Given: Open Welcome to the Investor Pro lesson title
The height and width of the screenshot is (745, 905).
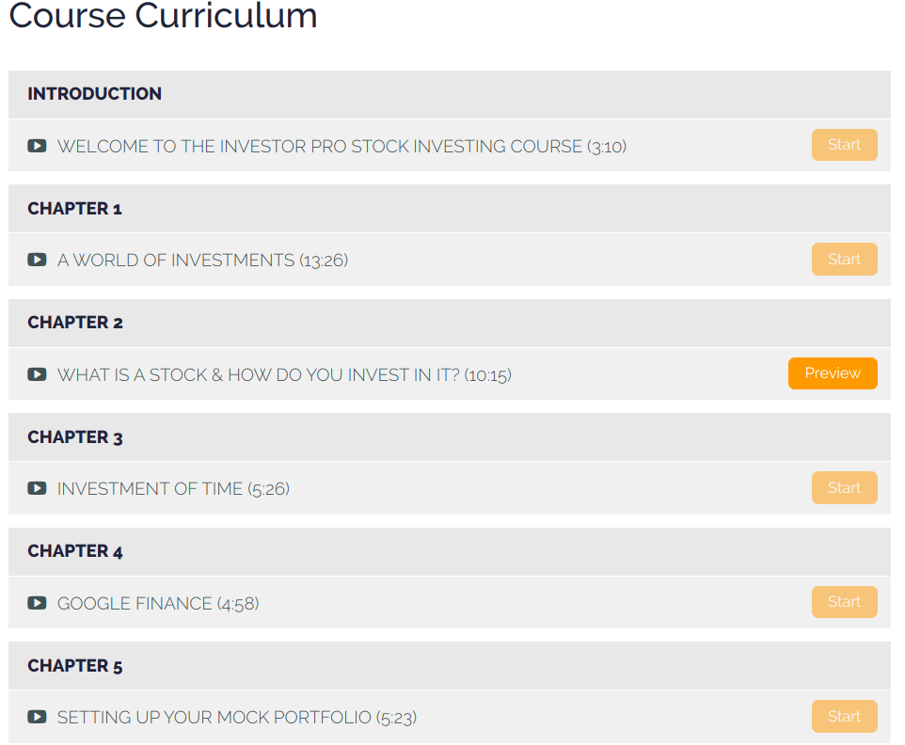Looking at the screenshot, I should point(341,146).
